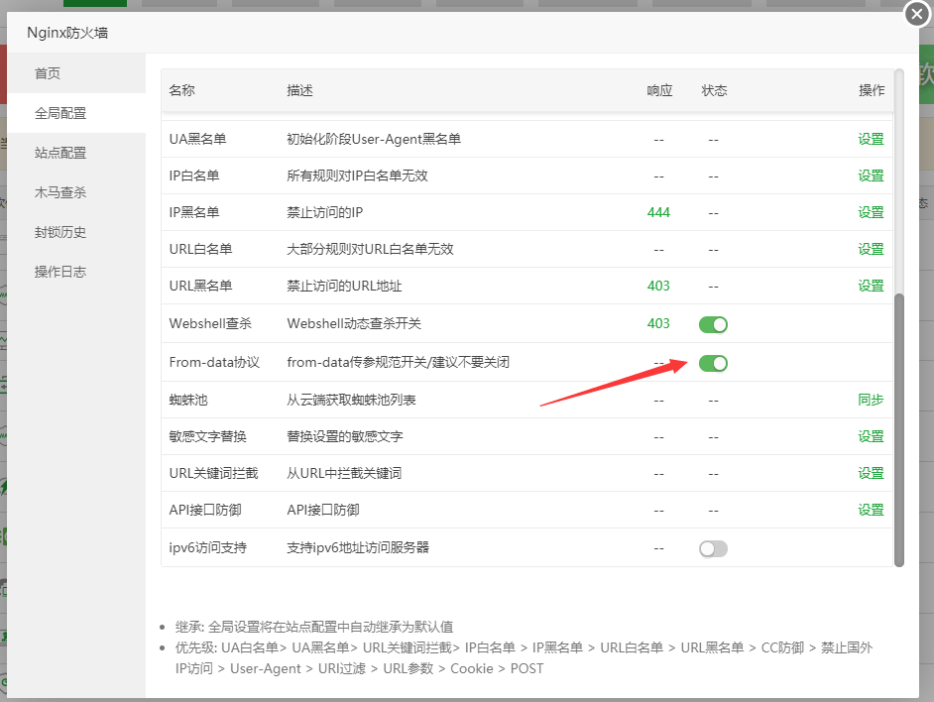
Task: Enable the ipv6访问支持 switch
Action: [x=713, y=549]
